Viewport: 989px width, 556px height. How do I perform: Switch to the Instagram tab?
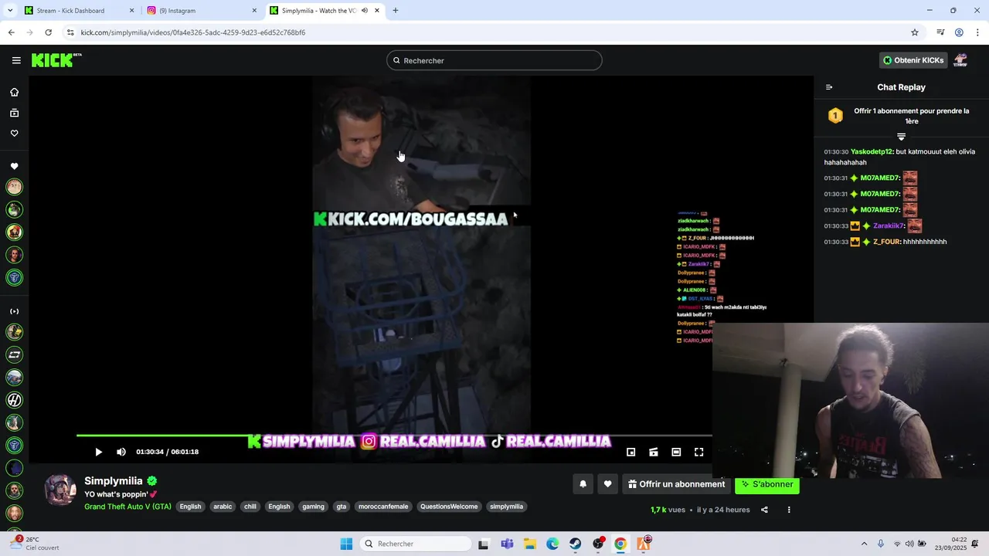(x=202, y=11)
